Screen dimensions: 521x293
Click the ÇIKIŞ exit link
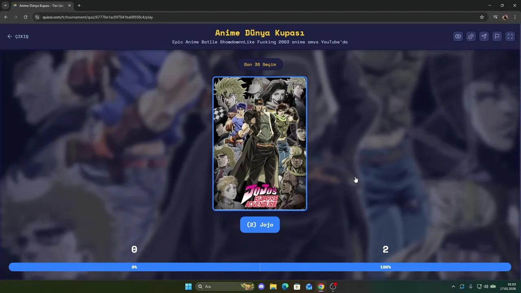coord(18,37)
